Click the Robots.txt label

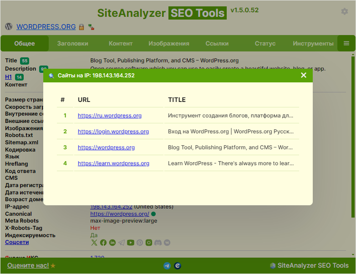[x=19, y=135]
